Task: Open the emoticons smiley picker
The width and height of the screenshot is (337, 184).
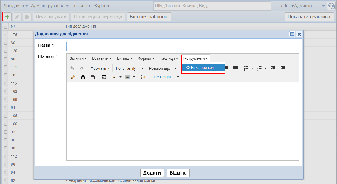Action: (143, 77)
